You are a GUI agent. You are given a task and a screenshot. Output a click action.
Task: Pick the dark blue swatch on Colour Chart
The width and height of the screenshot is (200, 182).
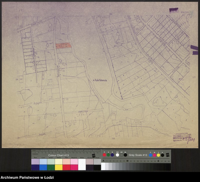(35, 167)
